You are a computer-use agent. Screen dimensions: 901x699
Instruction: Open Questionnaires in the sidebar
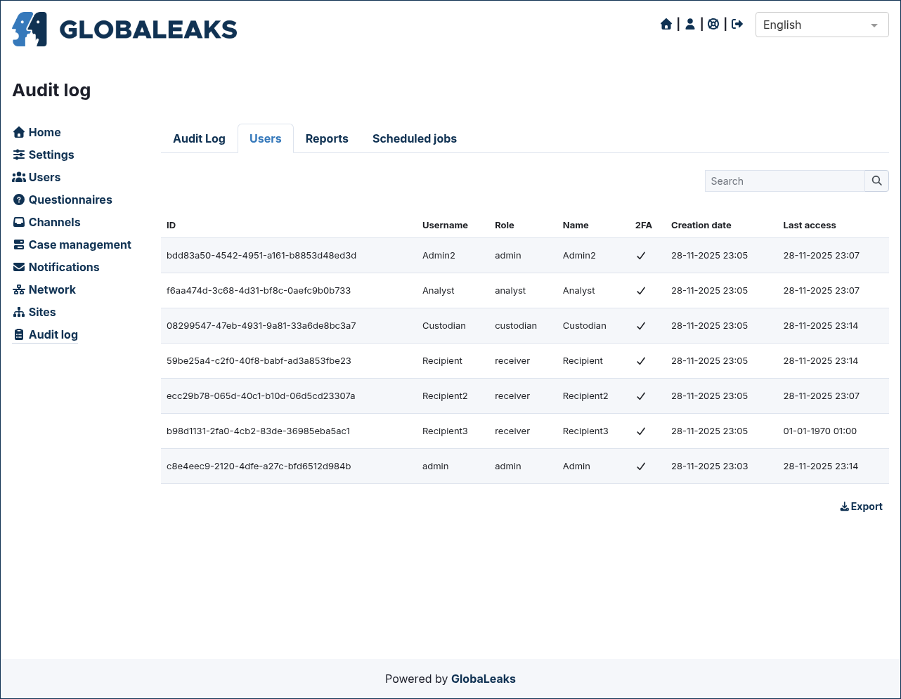63,200
